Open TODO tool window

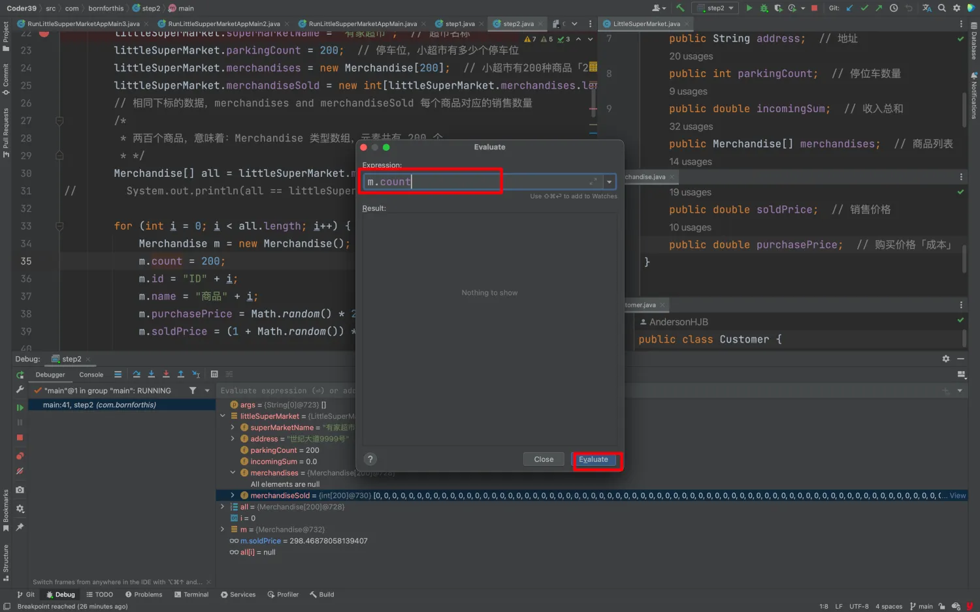[x=99, y=594]
